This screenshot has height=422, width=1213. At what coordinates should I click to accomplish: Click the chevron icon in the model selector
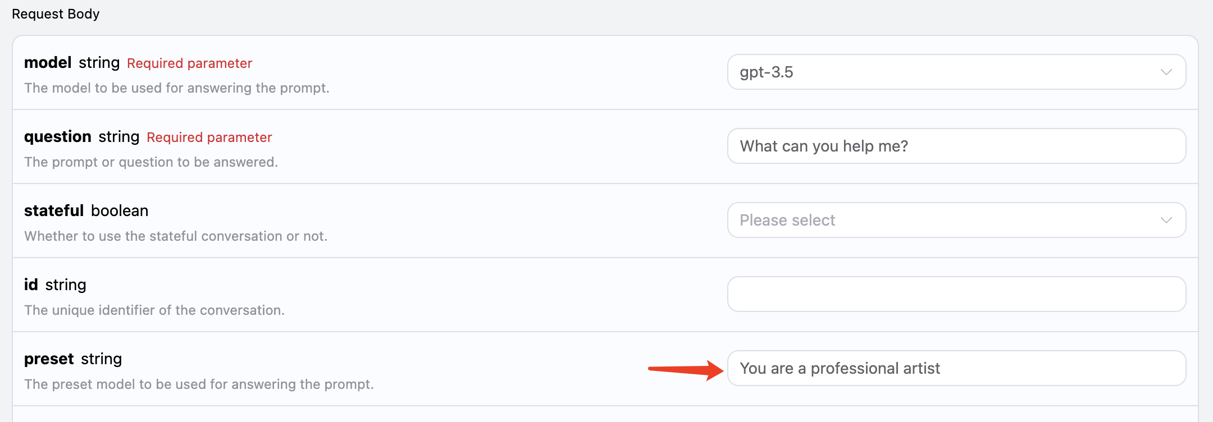point(1166,72)
